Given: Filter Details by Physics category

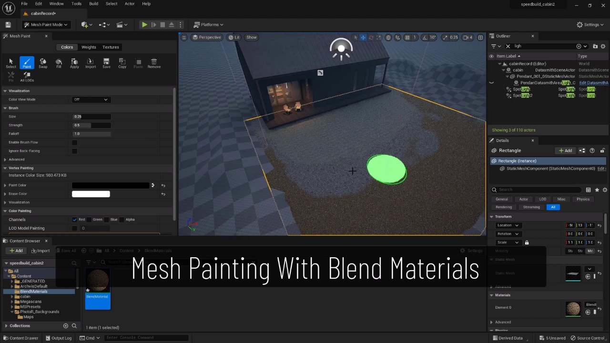Looking at the screenshot, I should [583, 199].
